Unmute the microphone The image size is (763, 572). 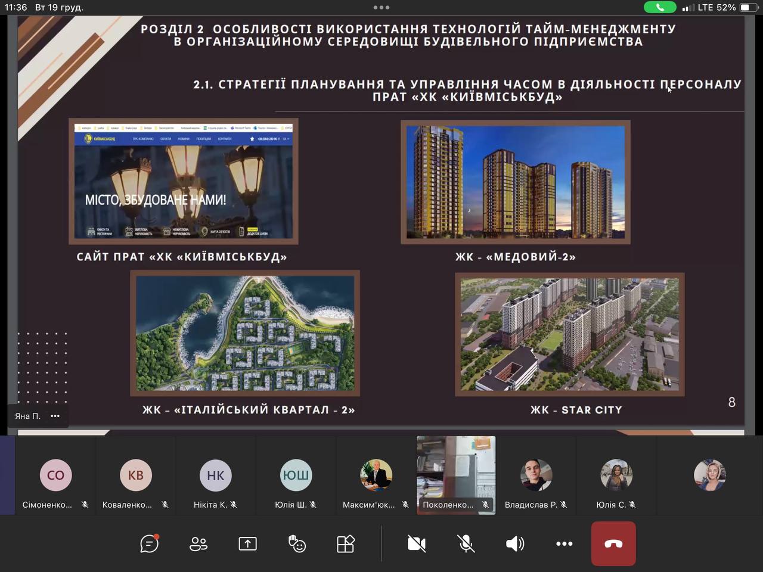click(x=466, y=543)
